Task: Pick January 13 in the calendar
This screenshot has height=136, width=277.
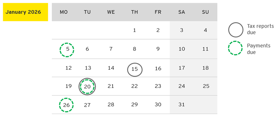Action: pos(88,68)
